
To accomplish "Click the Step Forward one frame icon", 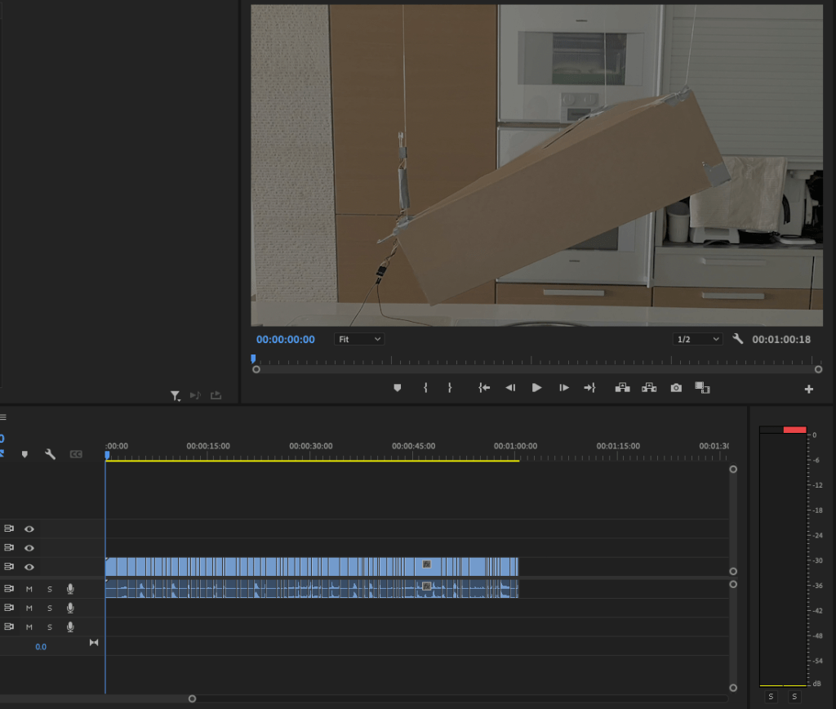I will [x=563, y=388].
